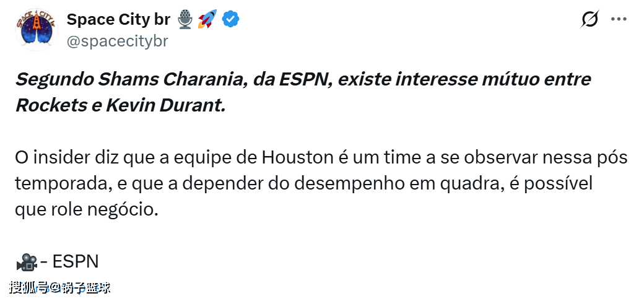Click the movie camera emoji before ESPN

[27, 261]
